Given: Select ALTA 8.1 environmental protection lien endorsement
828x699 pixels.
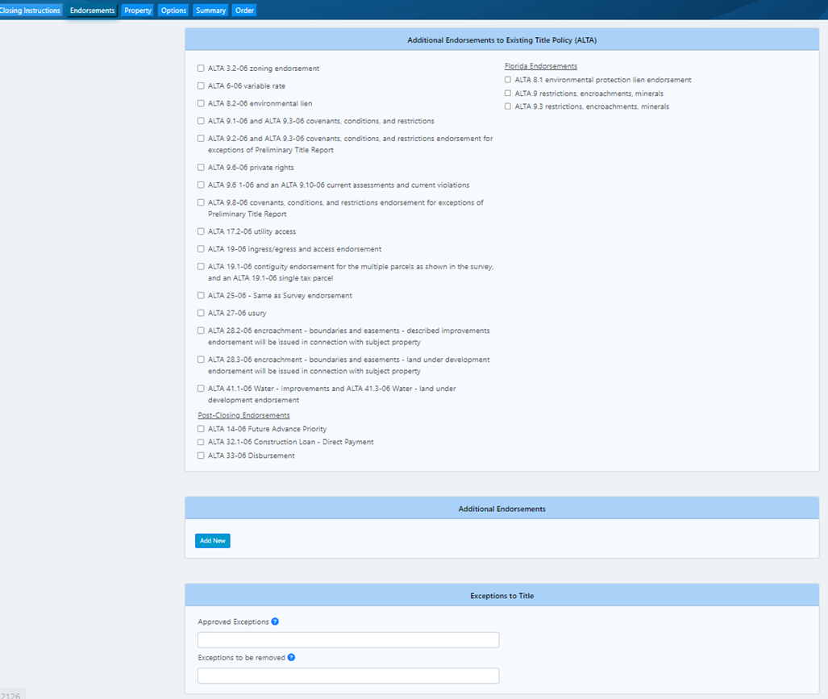Looking at the screenshot, I should 508,79.
